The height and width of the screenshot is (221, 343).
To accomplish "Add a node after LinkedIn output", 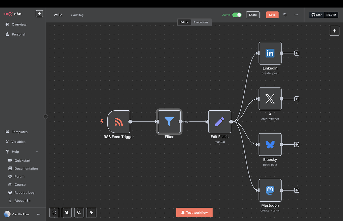I will (x=296, y=53).
